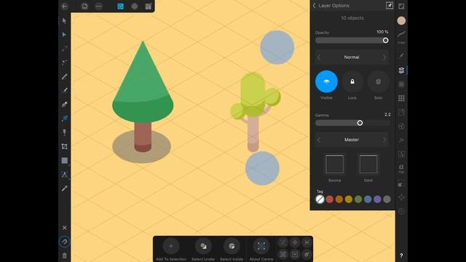Select the Rectangle shape tool
Image resolution: width=466 pixels, height=262 pixels.
pos(64,161)
